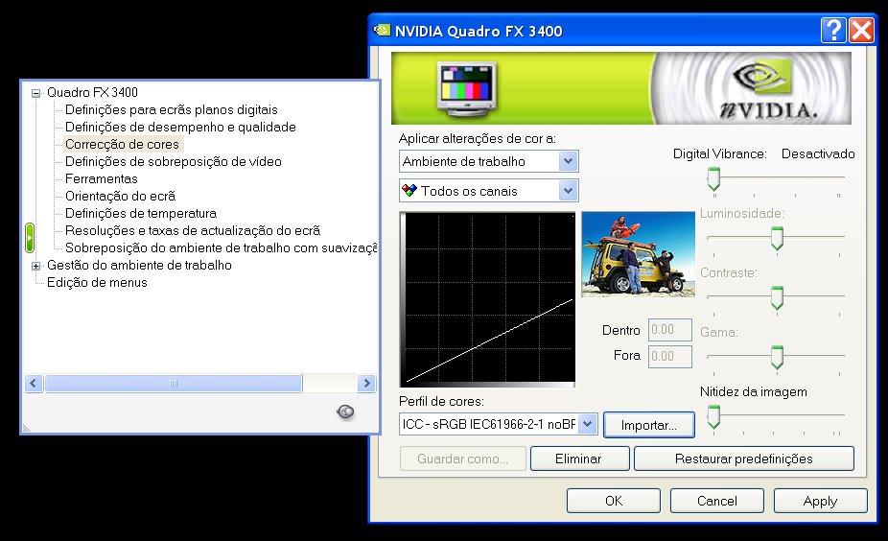Click the Luminosidade slider thumb

777,239
